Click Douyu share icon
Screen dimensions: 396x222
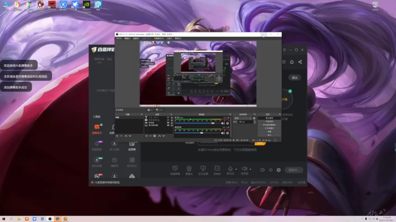tap(300, 62)
